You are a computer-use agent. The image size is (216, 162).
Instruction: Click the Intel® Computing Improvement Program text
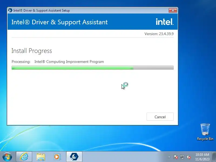tap(69, 62)
